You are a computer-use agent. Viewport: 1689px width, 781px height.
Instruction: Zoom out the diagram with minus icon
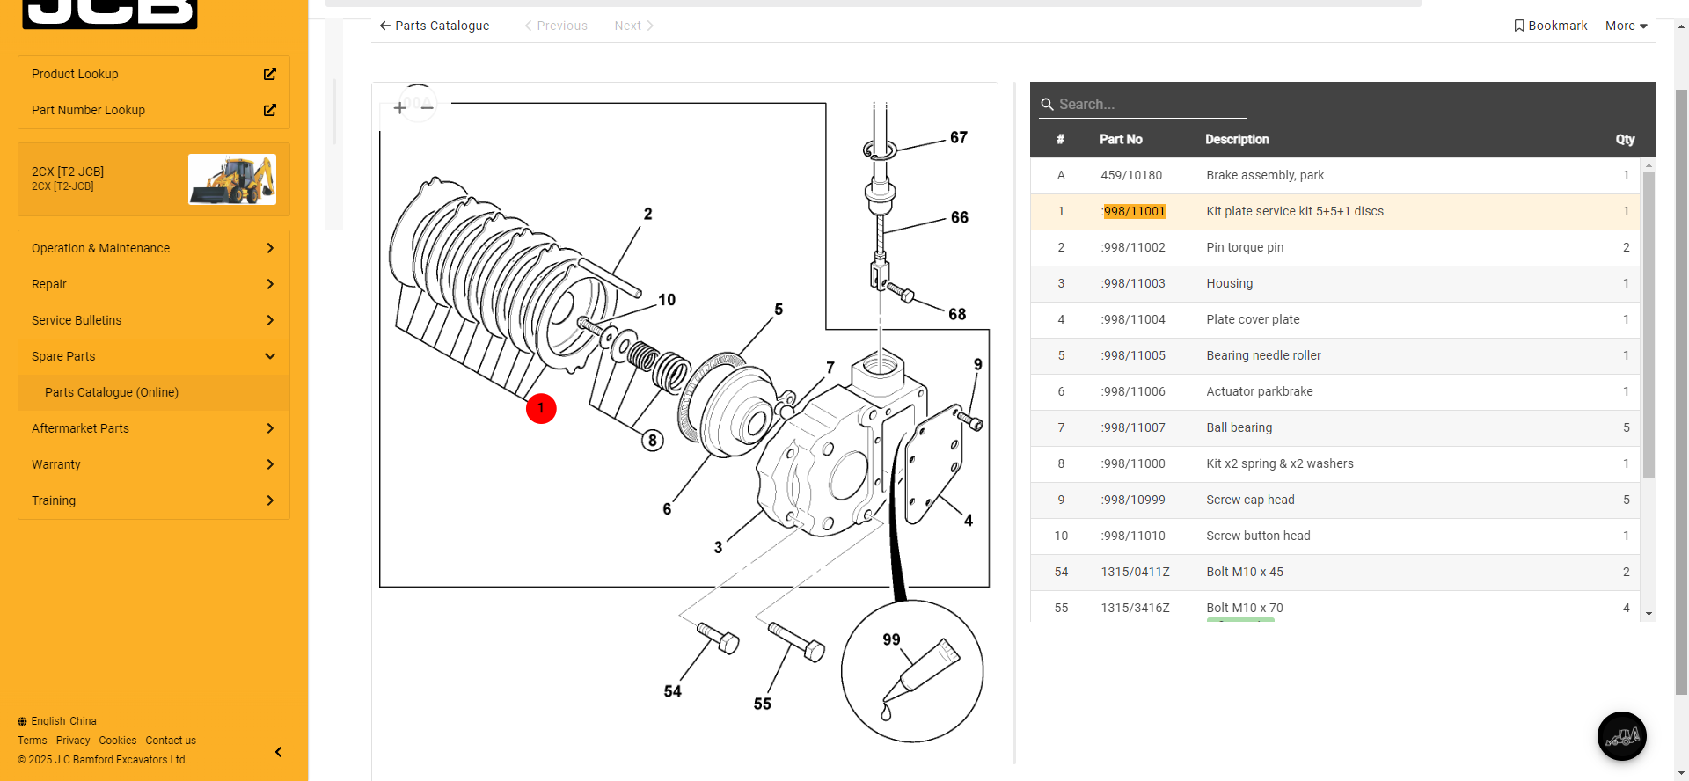click(428, 108)
